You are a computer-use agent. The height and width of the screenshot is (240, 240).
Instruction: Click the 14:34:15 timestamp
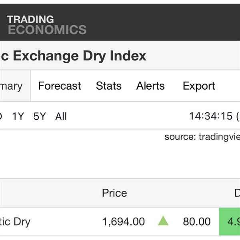pos(211,116)
